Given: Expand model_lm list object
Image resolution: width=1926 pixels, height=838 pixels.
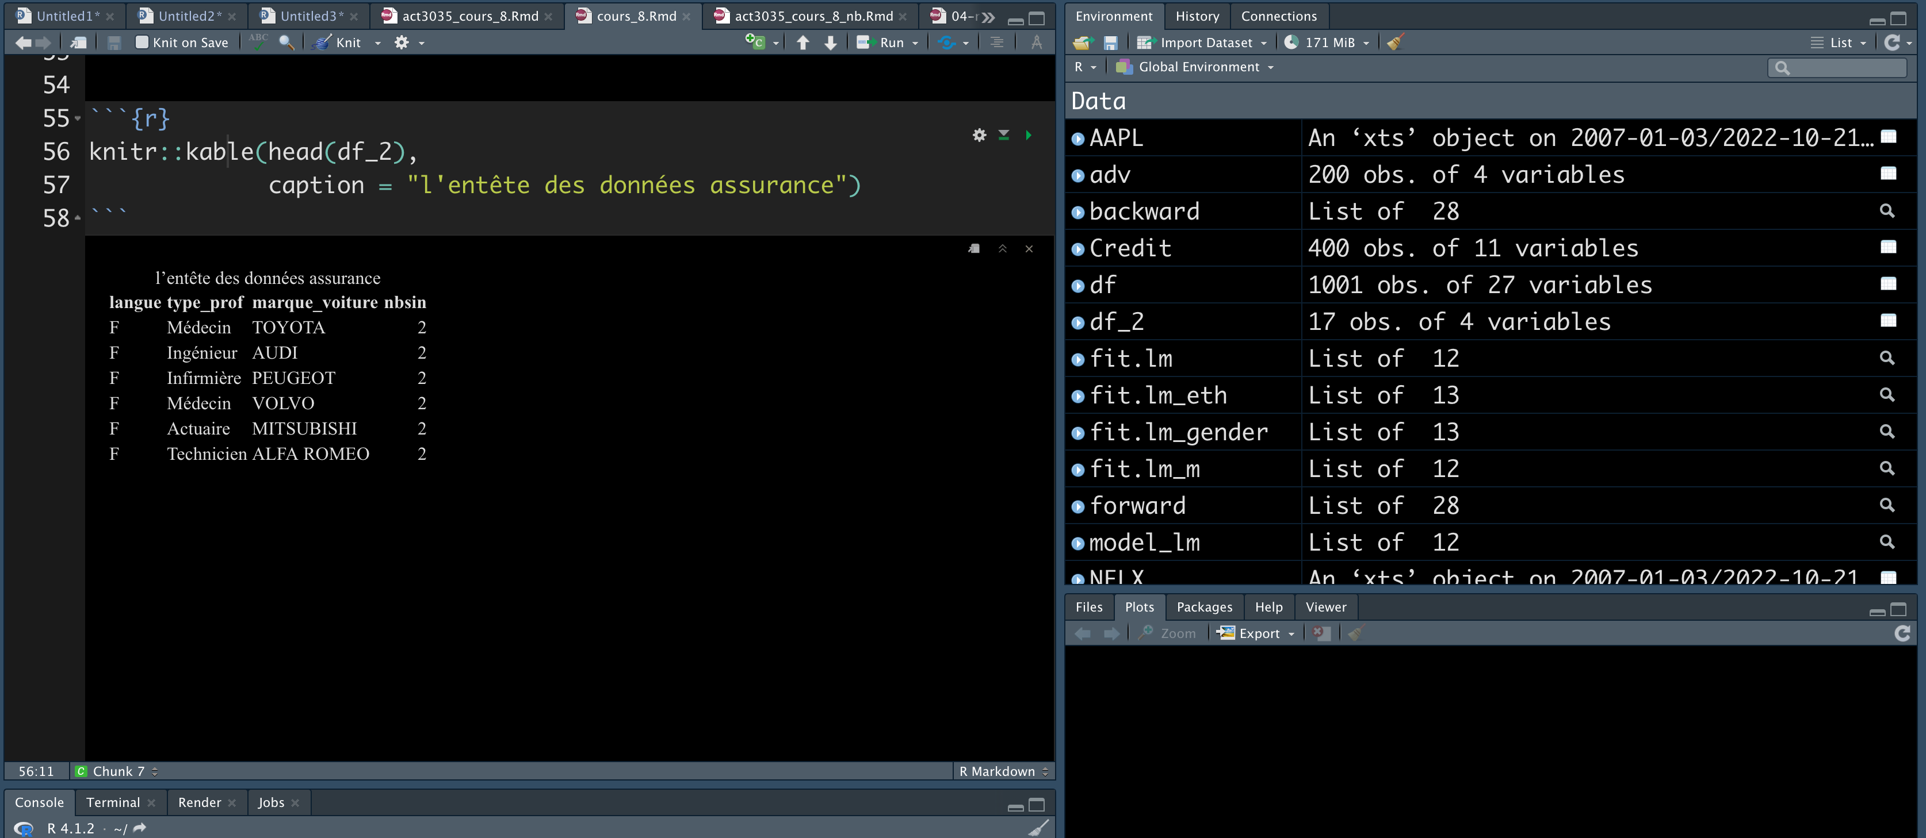Looking at the screenshot, I should [x=1077, y=544].
